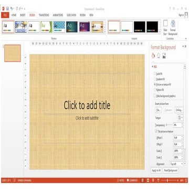Switch to the Home tab

[x=14, y=15]
